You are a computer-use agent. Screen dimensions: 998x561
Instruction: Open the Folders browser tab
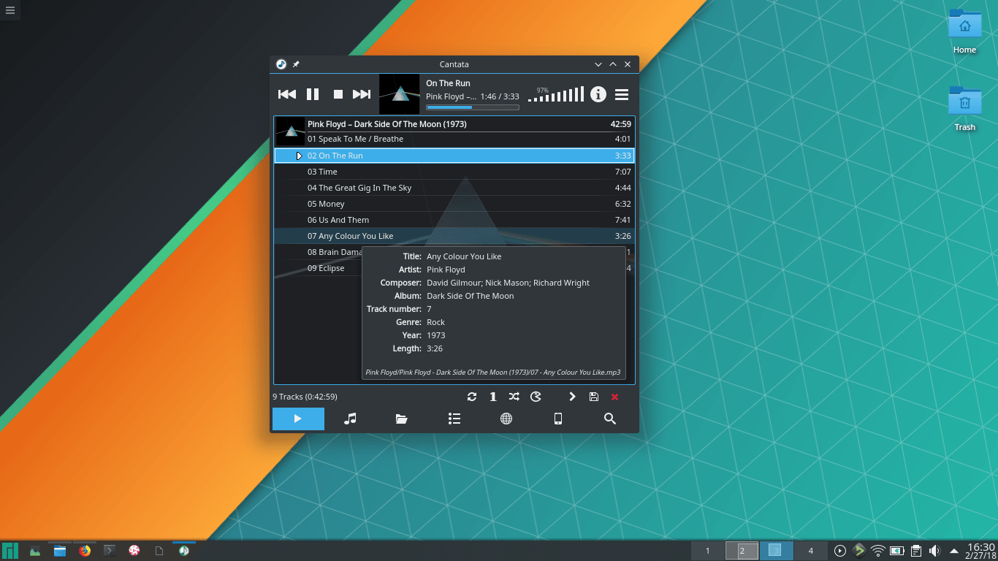[x=402, y=419]
